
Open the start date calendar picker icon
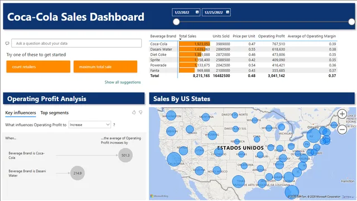[x=197, y=12]
